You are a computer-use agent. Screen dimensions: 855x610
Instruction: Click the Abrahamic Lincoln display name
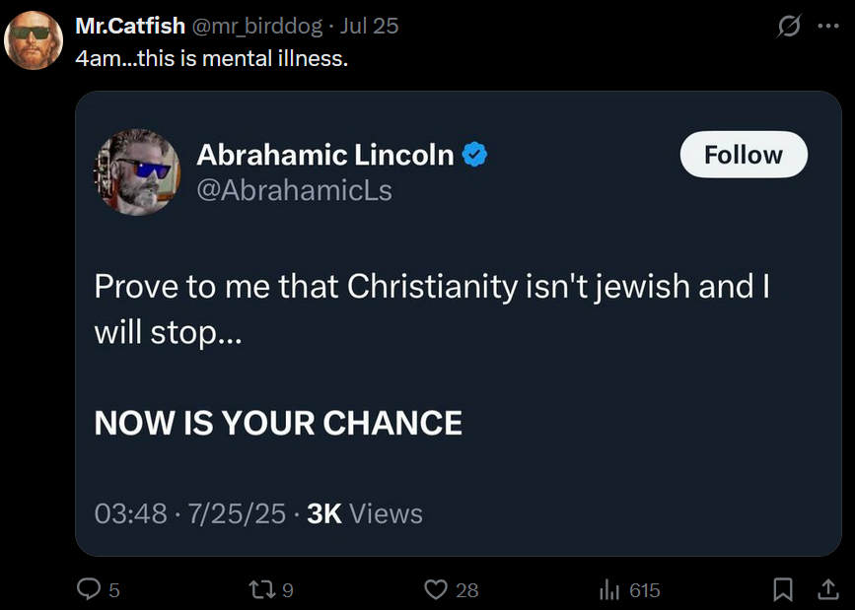click(324, 155)
